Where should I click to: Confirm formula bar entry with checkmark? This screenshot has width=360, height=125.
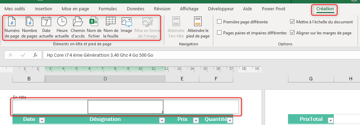(23, 55)
